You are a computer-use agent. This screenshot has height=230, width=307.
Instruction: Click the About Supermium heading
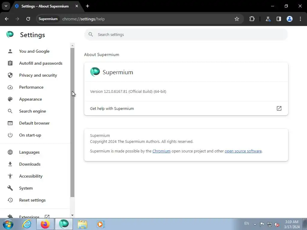(x=101, y=55)
